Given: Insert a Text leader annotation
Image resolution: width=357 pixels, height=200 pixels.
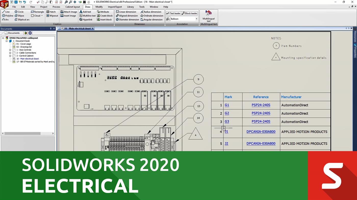Looking at the screenshot, I should click(x=173, y=13).
